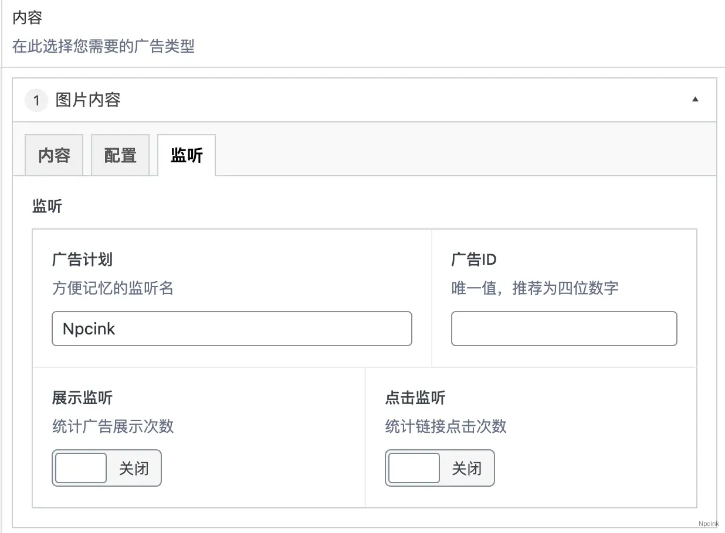Click the Npcink watermark in the corner
The height and width of the screenshot is (533, 725).
point(709,524)
